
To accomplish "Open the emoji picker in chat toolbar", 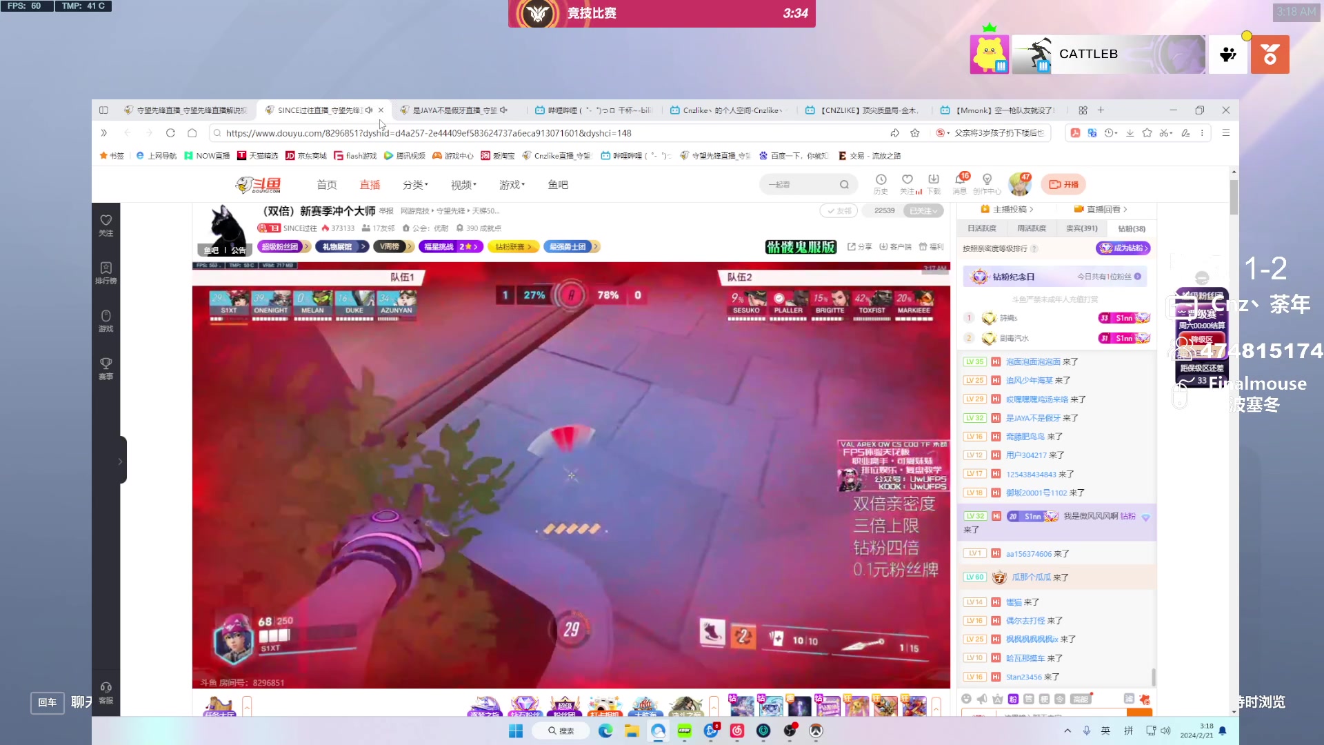I will (966, 699).
